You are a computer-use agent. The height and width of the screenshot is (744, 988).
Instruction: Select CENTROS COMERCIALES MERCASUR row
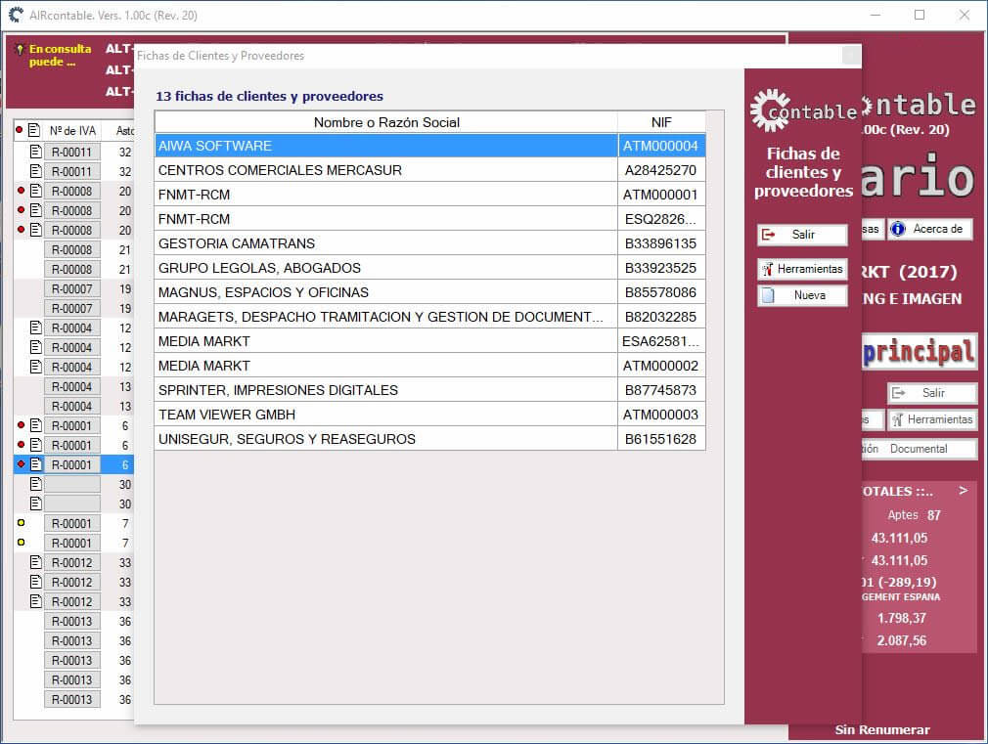tap(429, 170)
